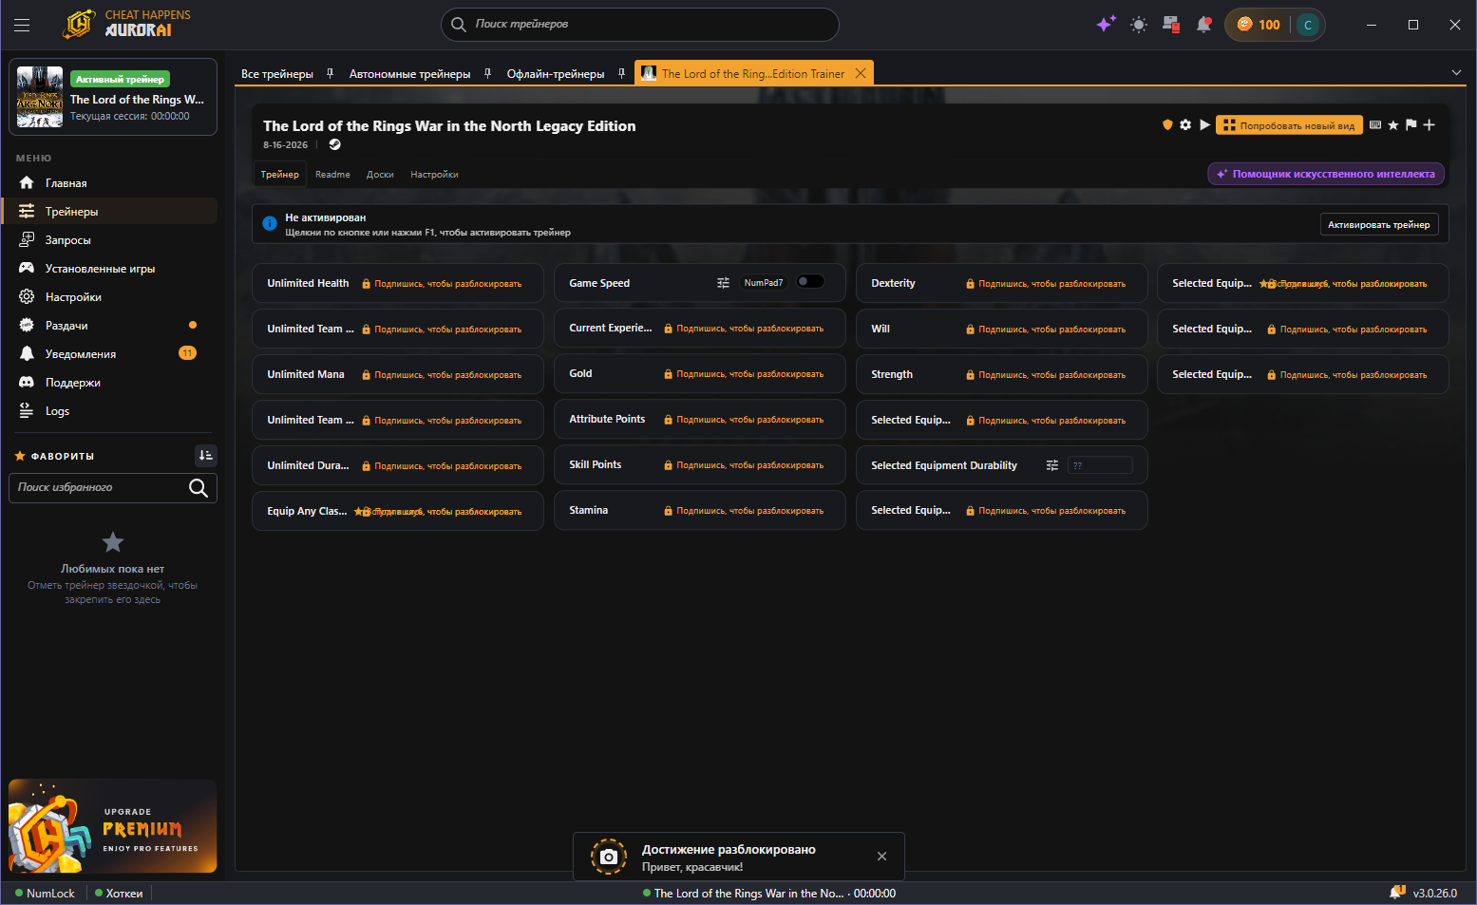Click subscribe-to-unlock link for Stamina
Image resolution: width=1477 pixels, height=905 pixels.
[x=744, y=511]
